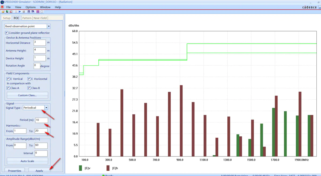Image resolution: width=321 pixels, height=176 pixels.
Task: Click the Harmonics From input field
Action: tap(20, 131)
